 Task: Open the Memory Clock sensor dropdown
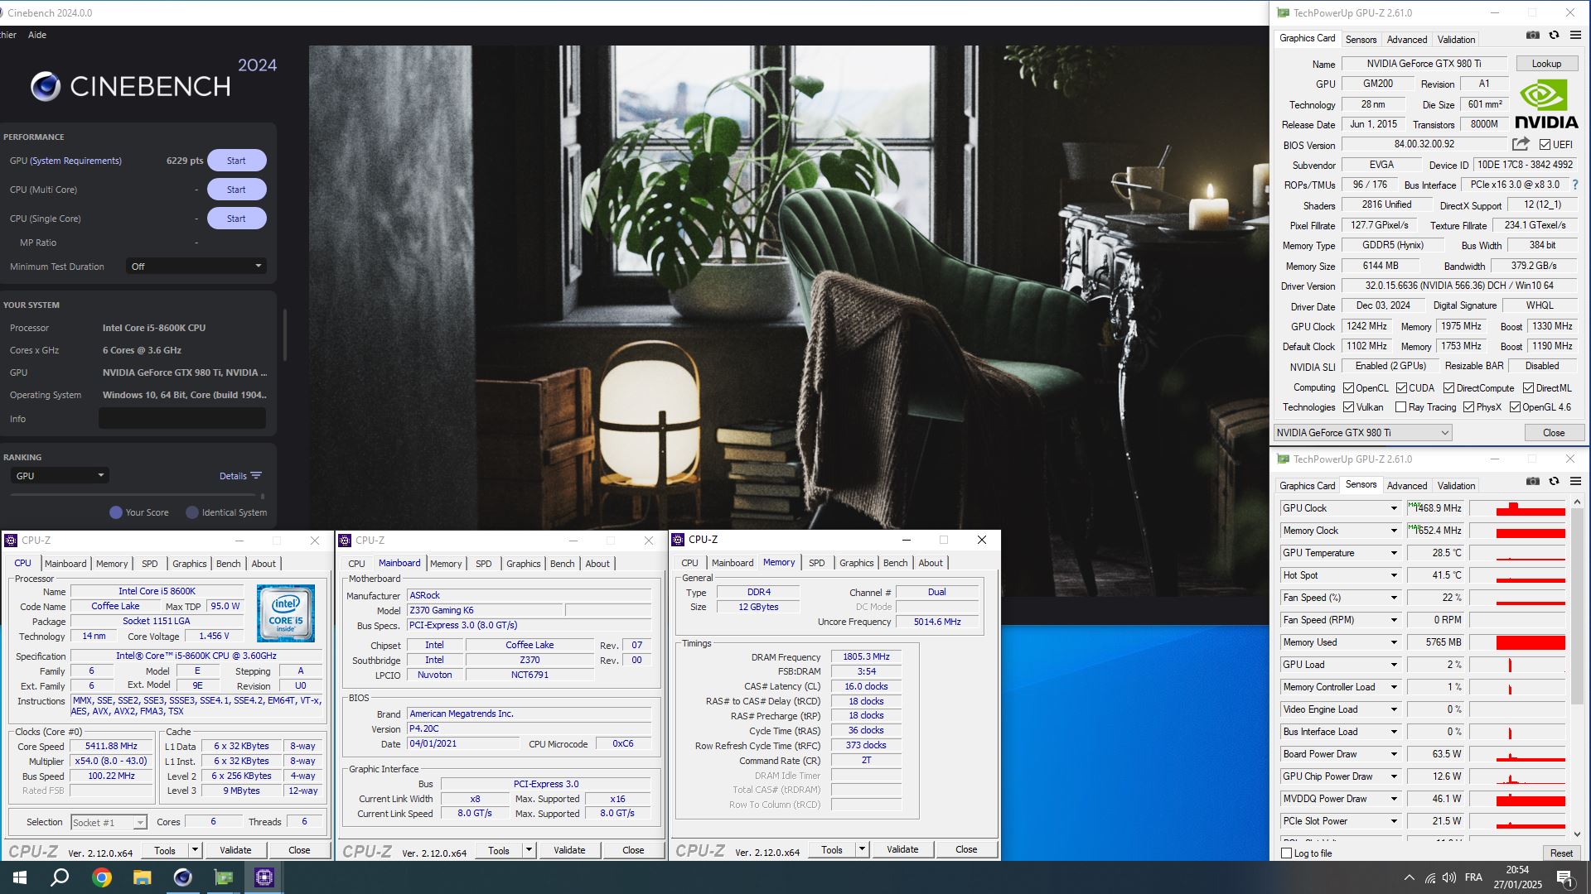point(1394,531)
